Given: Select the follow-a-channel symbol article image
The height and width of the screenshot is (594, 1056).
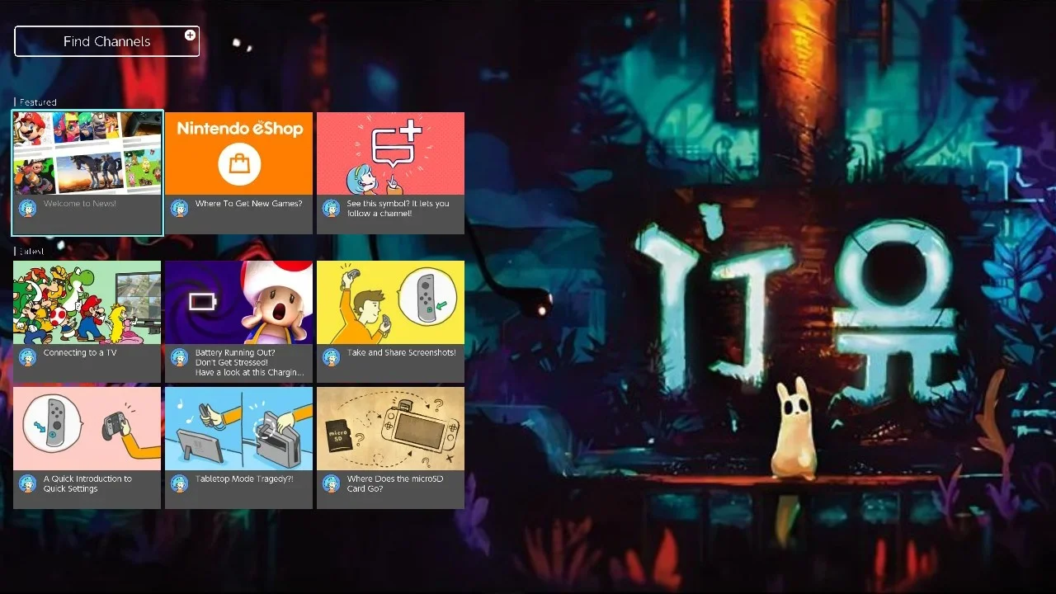Looking at the screenshot, I should coord(391,153).
